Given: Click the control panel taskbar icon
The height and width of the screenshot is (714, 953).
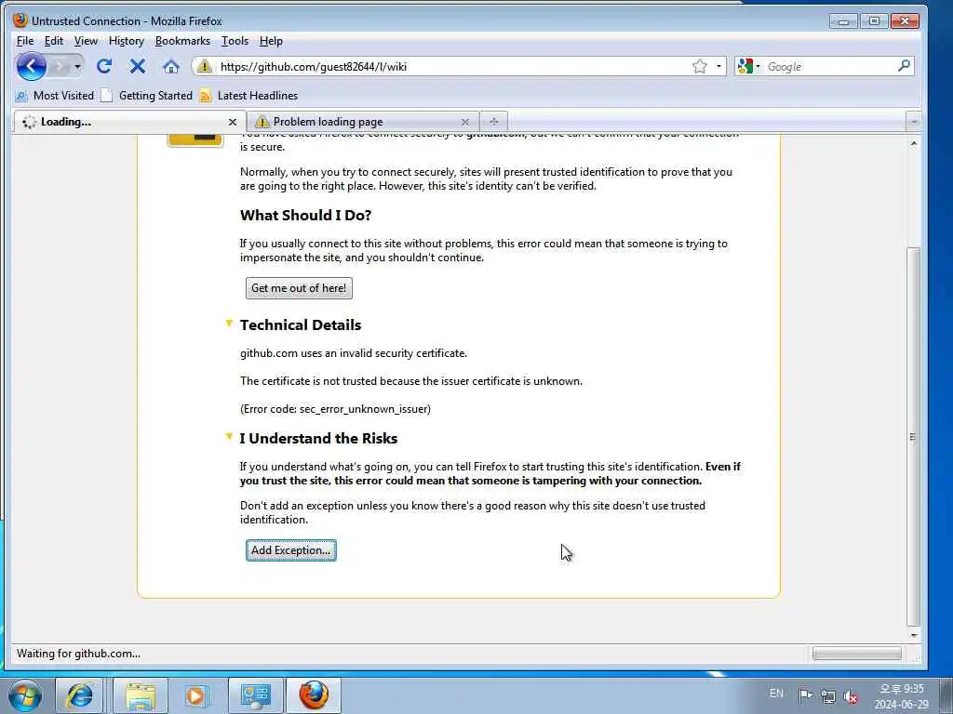Looking at the screenshot, I should click(x=255, y=695).
